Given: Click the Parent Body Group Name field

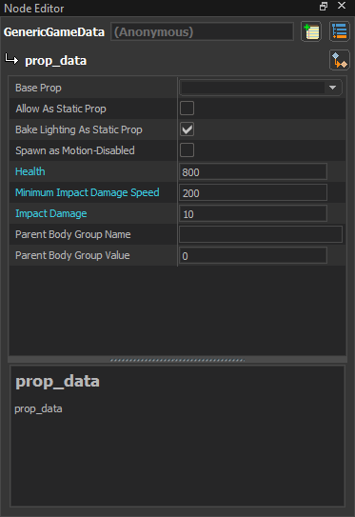Looking at the screenshot, I should point(261,234).
